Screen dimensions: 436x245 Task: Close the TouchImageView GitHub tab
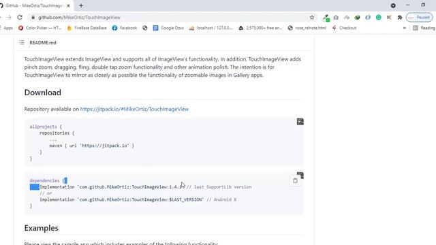click(68, 5)
